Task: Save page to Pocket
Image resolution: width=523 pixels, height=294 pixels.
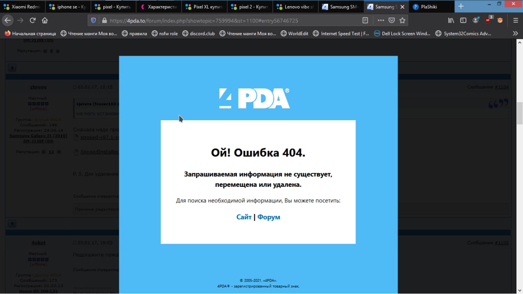Action: pos(391,20)
